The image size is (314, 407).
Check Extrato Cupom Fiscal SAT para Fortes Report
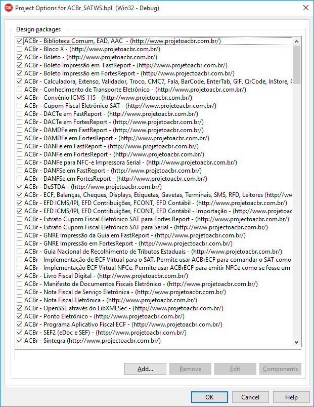coord(19,219)
